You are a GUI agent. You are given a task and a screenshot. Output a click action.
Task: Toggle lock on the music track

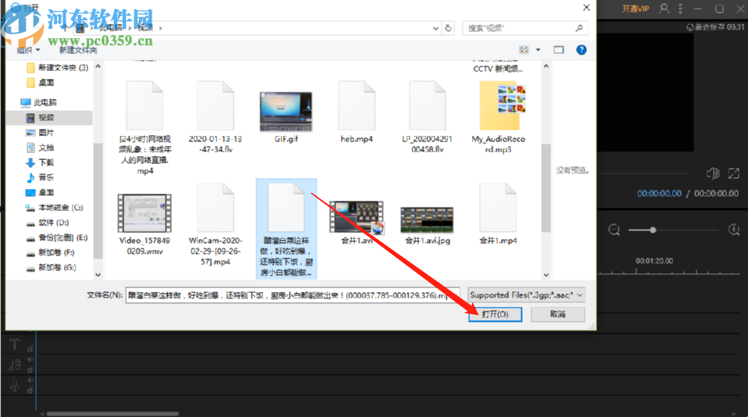30,369
